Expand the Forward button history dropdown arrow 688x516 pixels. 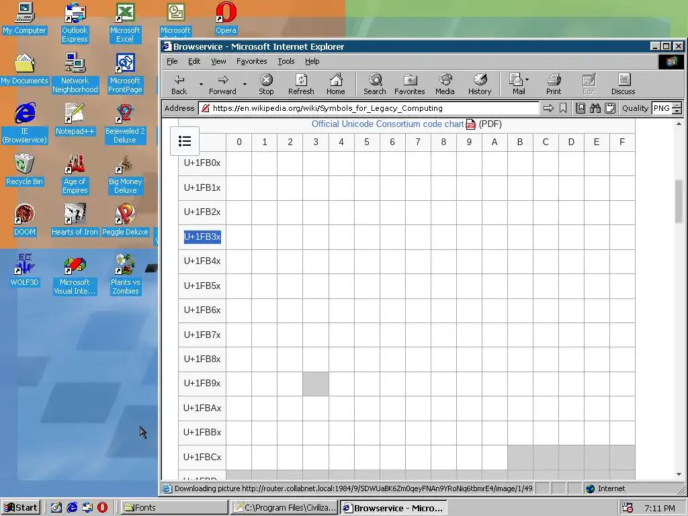(x=245, y=84)
